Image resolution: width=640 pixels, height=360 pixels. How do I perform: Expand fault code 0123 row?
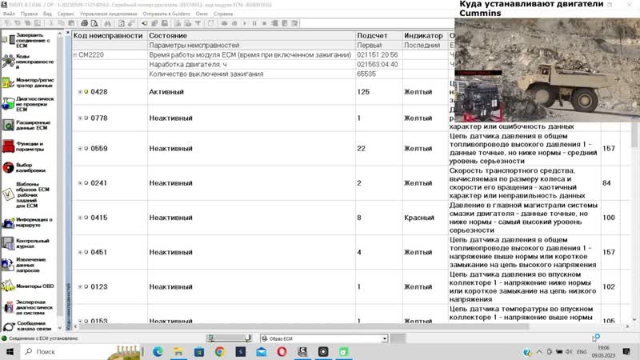[x=80, y=287]
